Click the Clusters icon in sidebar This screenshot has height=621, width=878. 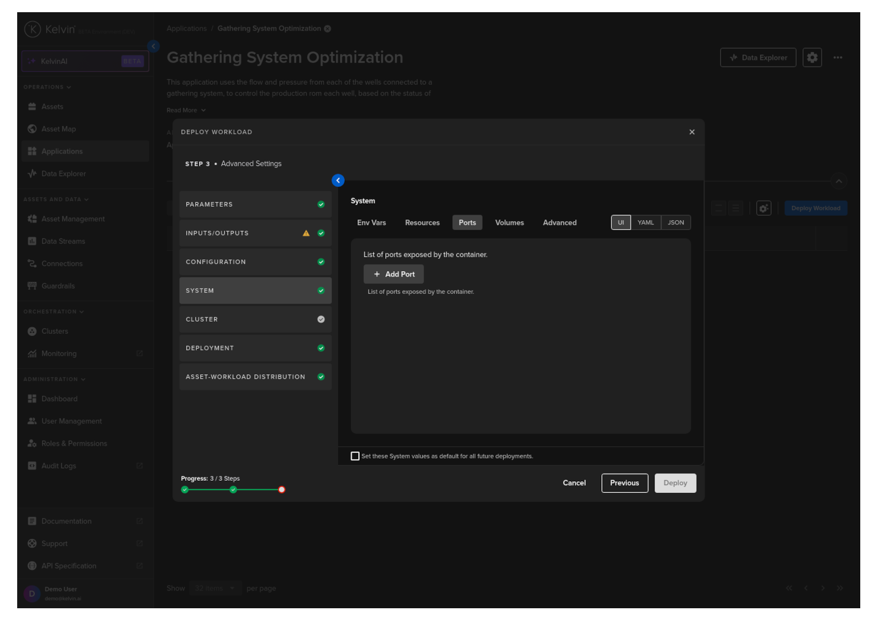[32, 332]
